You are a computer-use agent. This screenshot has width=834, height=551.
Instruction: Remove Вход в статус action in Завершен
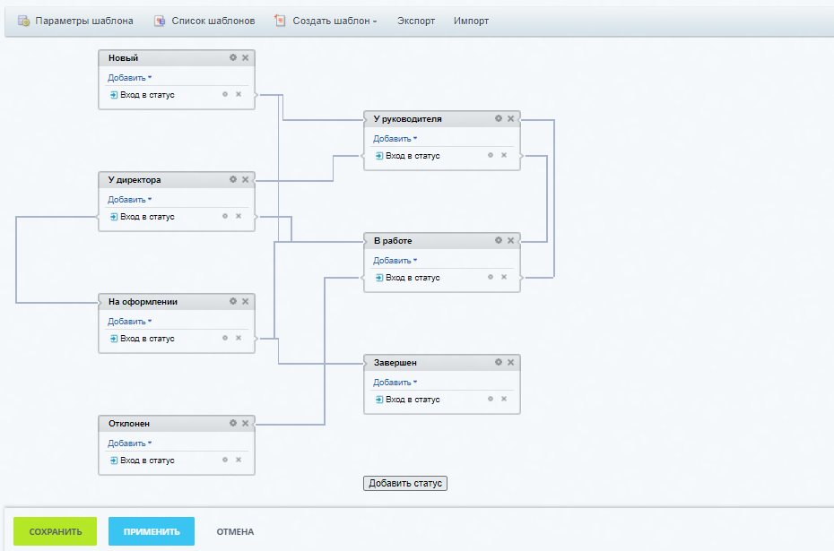point(504,399)
